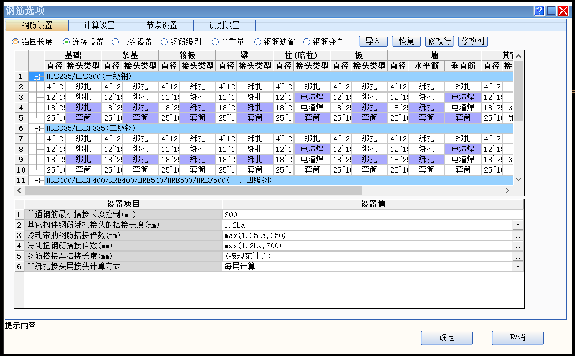The height and width of the screenshot is (356, 575).
Task: Select the 板 column group header
Action: pyautogui.click(x=359, y=55)
